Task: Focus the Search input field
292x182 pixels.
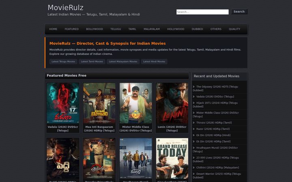Action: tap(202, 12)
